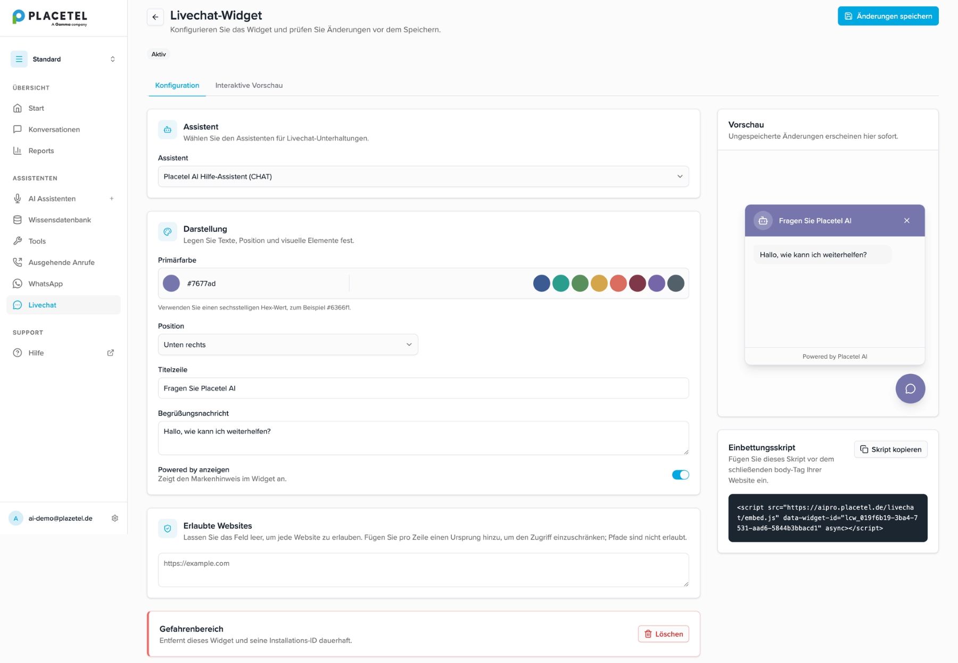
Task: Click the back arrow beside Livechat-Widget
Action: click(155, 17)
